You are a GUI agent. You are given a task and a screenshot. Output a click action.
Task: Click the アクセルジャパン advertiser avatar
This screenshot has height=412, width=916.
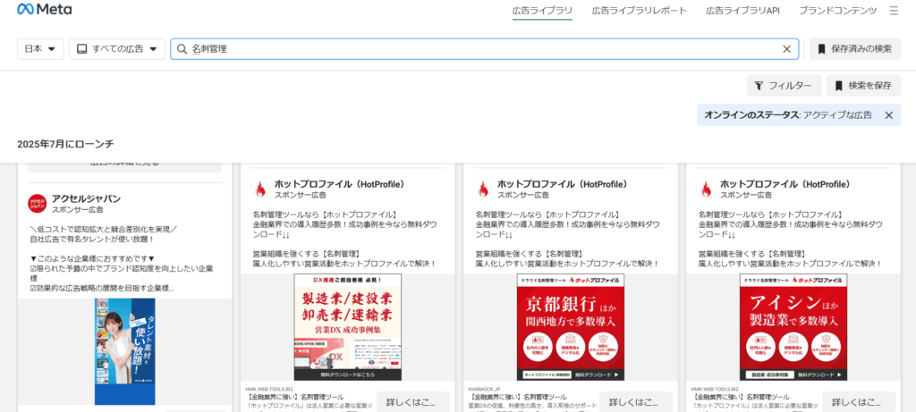(x=37, y=204)
